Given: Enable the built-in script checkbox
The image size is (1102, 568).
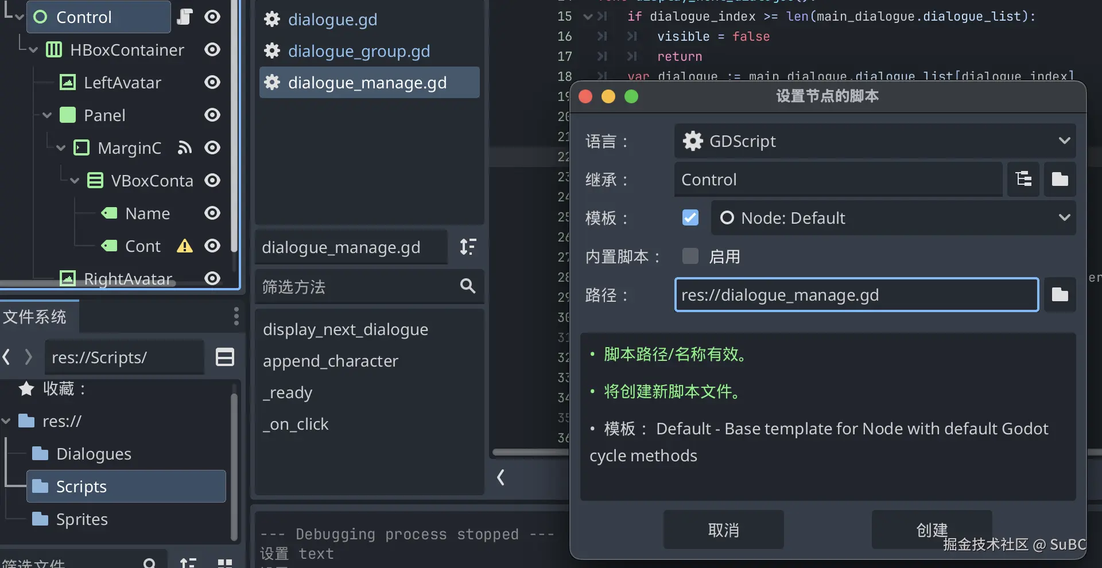Looking at the screenshot, I should (690, 256).
